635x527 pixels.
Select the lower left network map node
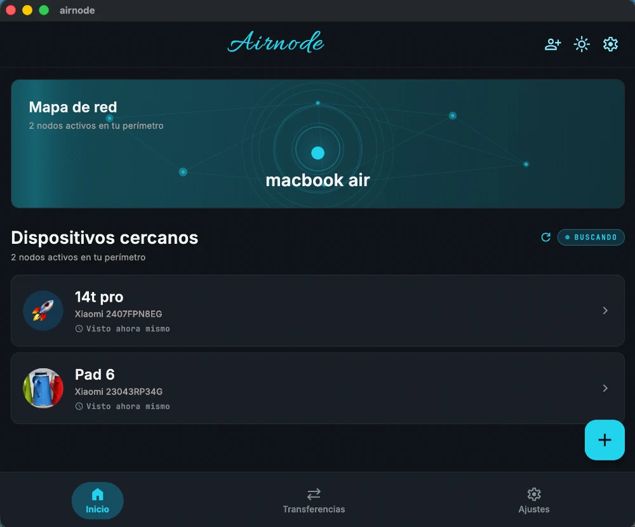pos(183,172)
